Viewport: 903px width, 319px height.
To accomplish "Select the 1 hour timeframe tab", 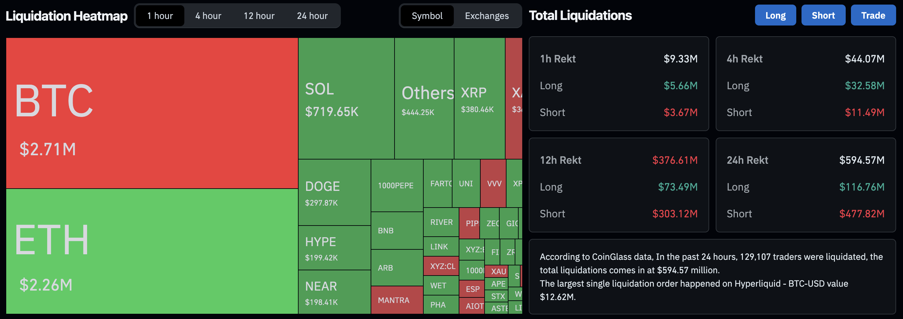I will coord(160,16).
